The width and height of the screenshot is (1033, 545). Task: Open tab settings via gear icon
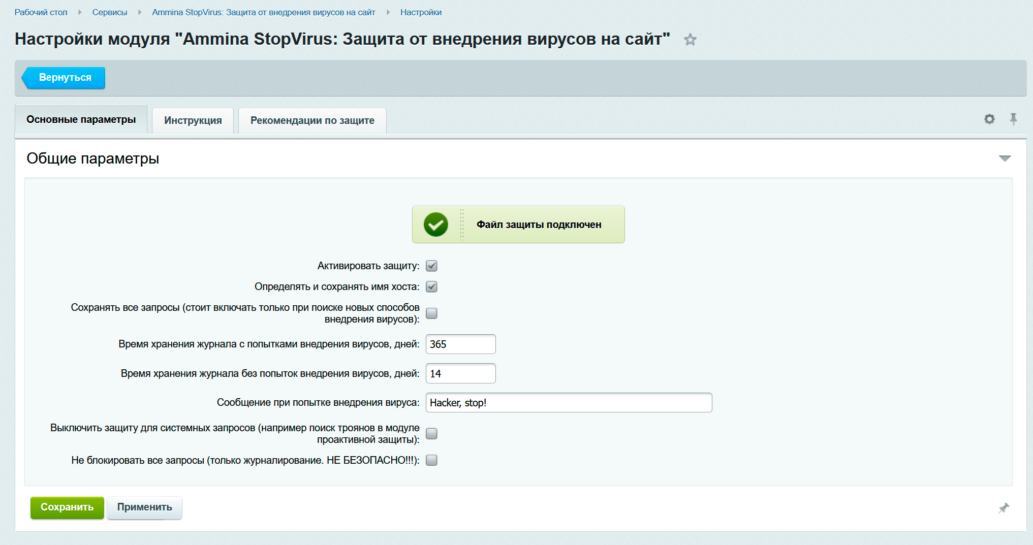[x=989, y=119]
